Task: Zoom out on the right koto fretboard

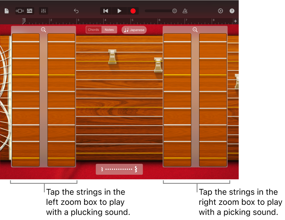Action: 195,30
